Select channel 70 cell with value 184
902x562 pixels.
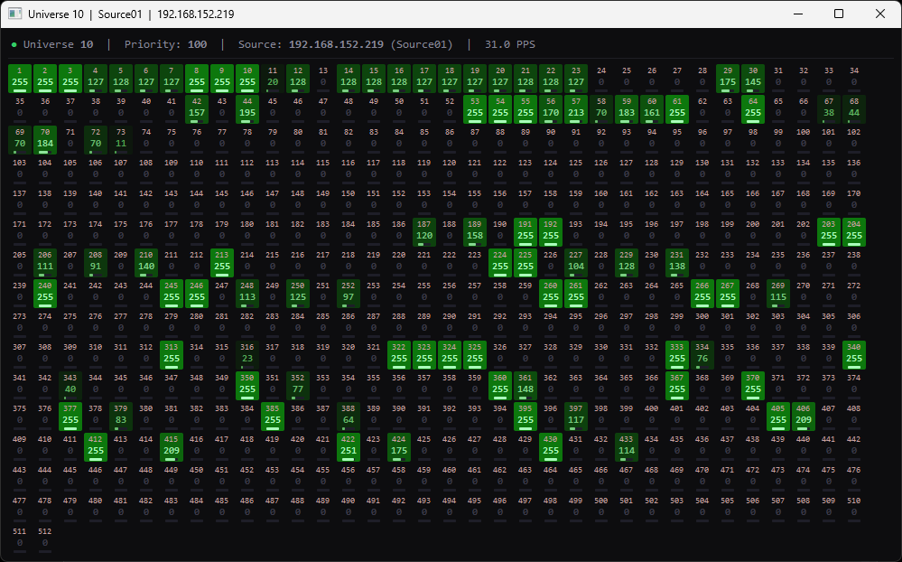click(44, 140)
